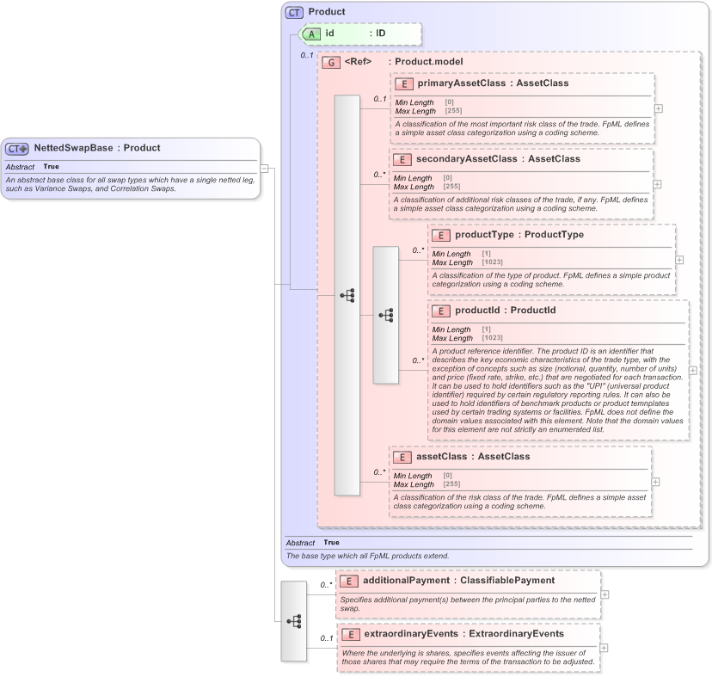Click Max Length [255] under primaryAssetClass
This screenshot has width=712, height=677.
[428, 111]
